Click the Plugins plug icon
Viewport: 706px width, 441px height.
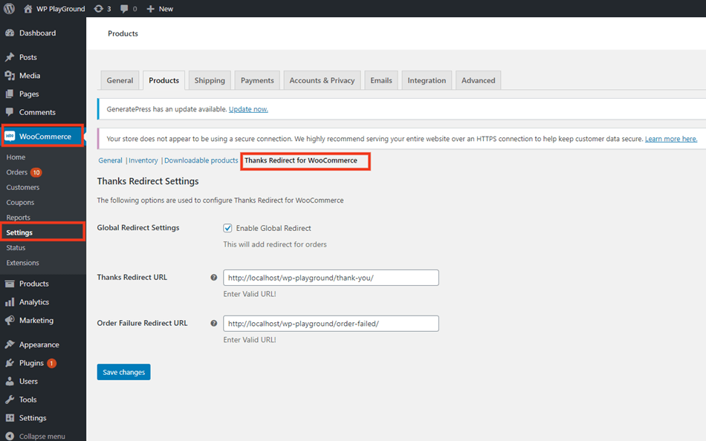click(x=10, y=363)
